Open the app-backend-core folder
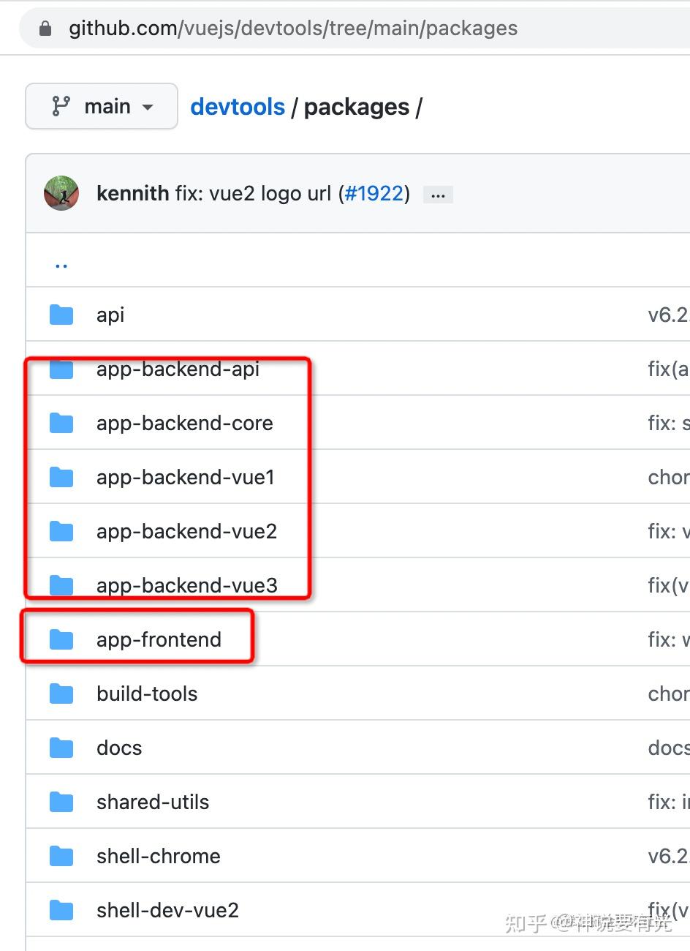Screen dimensions: 690x951 (x=184, y=423)
